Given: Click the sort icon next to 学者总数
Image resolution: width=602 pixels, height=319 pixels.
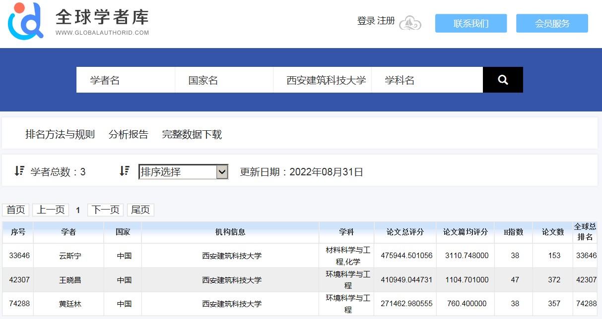Looking at the screenshot, I should point(19,171).
